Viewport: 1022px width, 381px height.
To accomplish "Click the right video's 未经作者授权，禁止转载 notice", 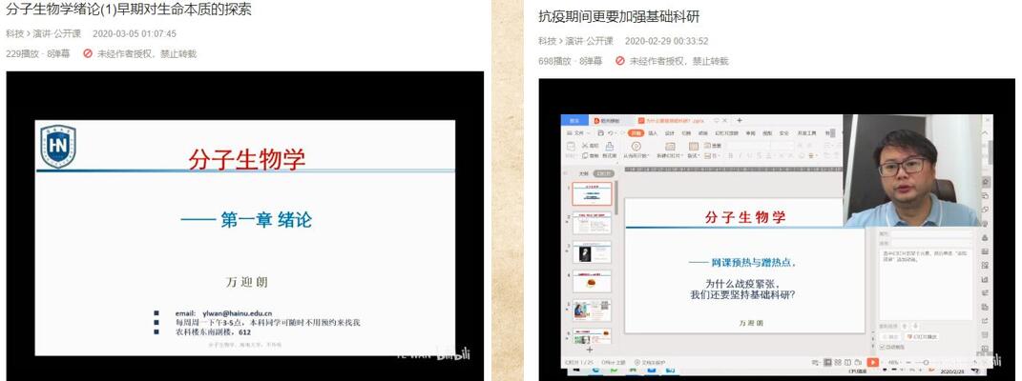I will click(679, 61).
